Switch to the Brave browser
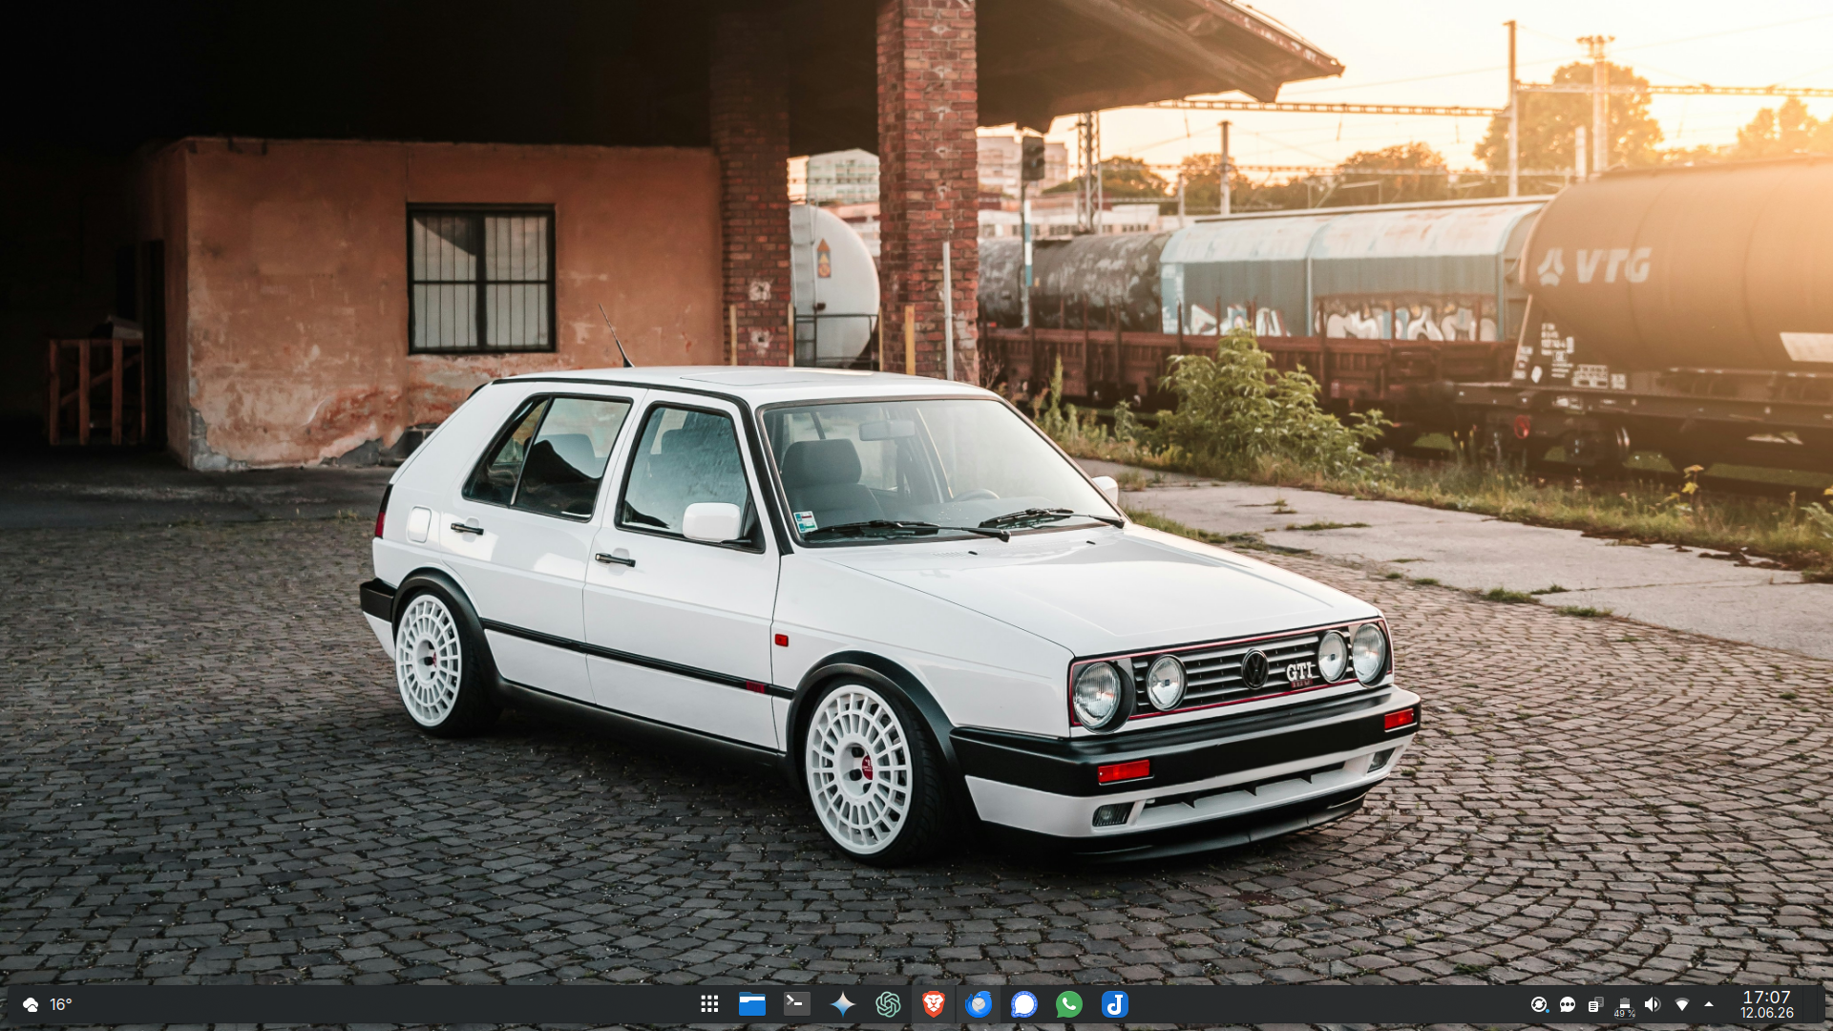The height and width of the screenshot is (1031, 1833). pyautogui.click(x=933, y=1004)
